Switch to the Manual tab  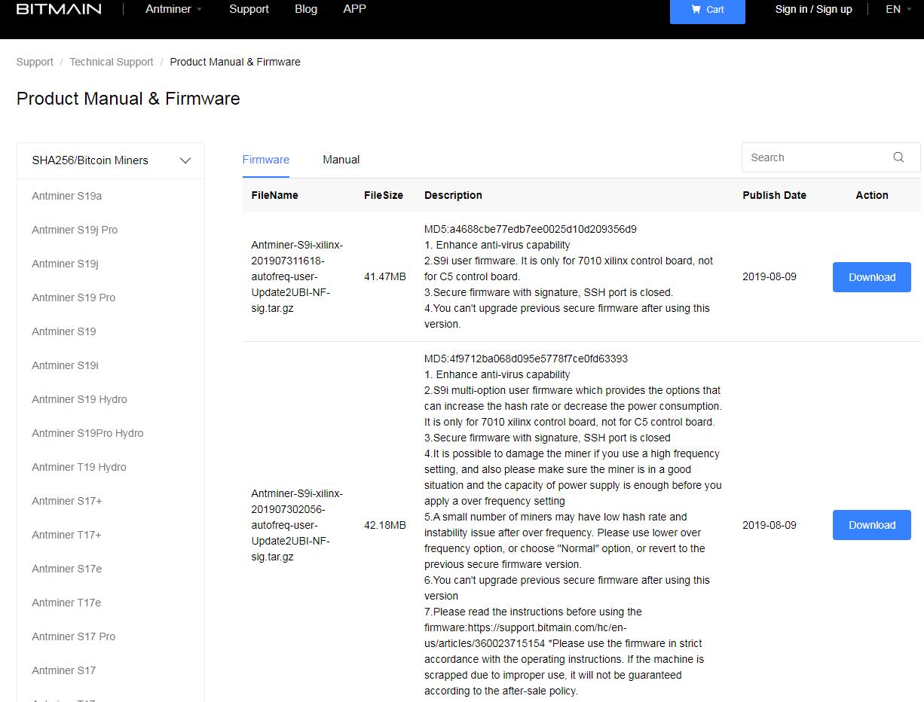click(x=341, y=160)
